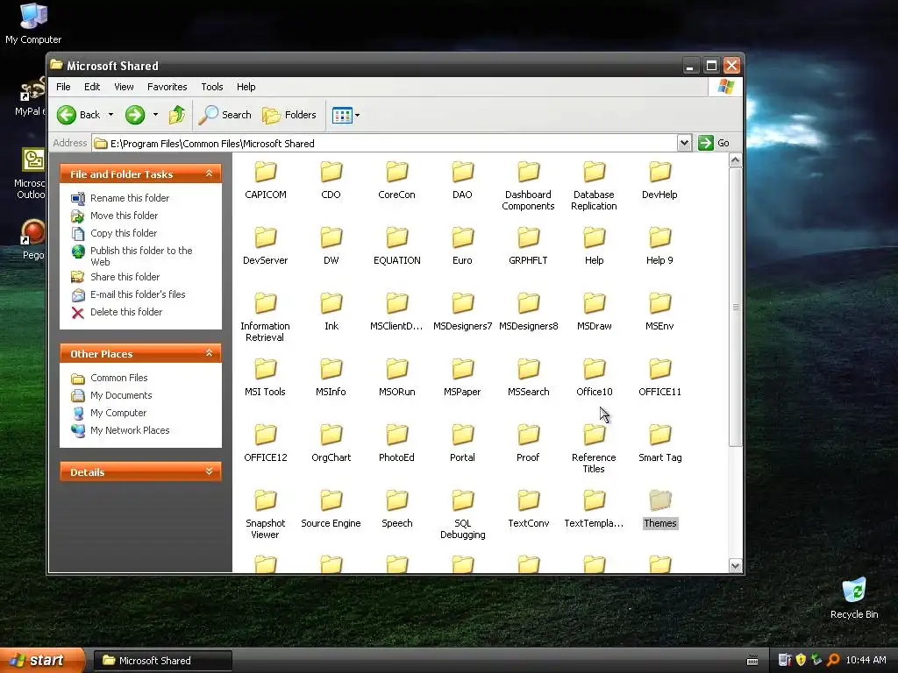Screen dimensions: 898x673
Task: Click Delete this folder
Action: pyautogui.click(x=117, y=312)
